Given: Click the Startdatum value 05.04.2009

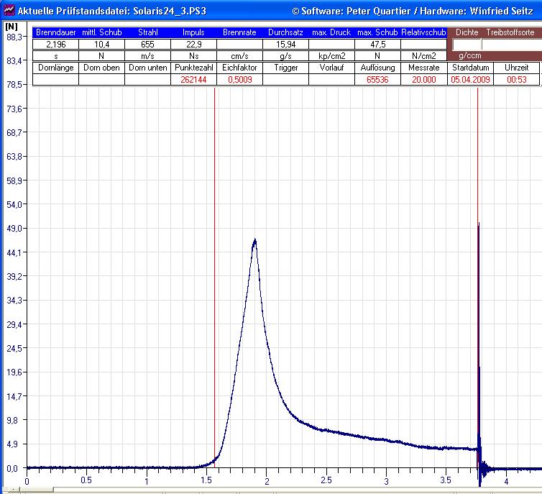Looking at the screenshot, I should pyautogui.click(x=470, y=80).
